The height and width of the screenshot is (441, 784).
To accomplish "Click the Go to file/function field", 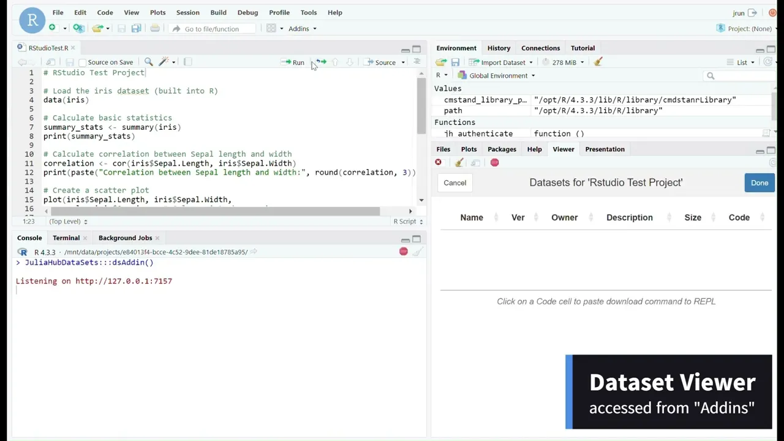I will click(212, 29).
